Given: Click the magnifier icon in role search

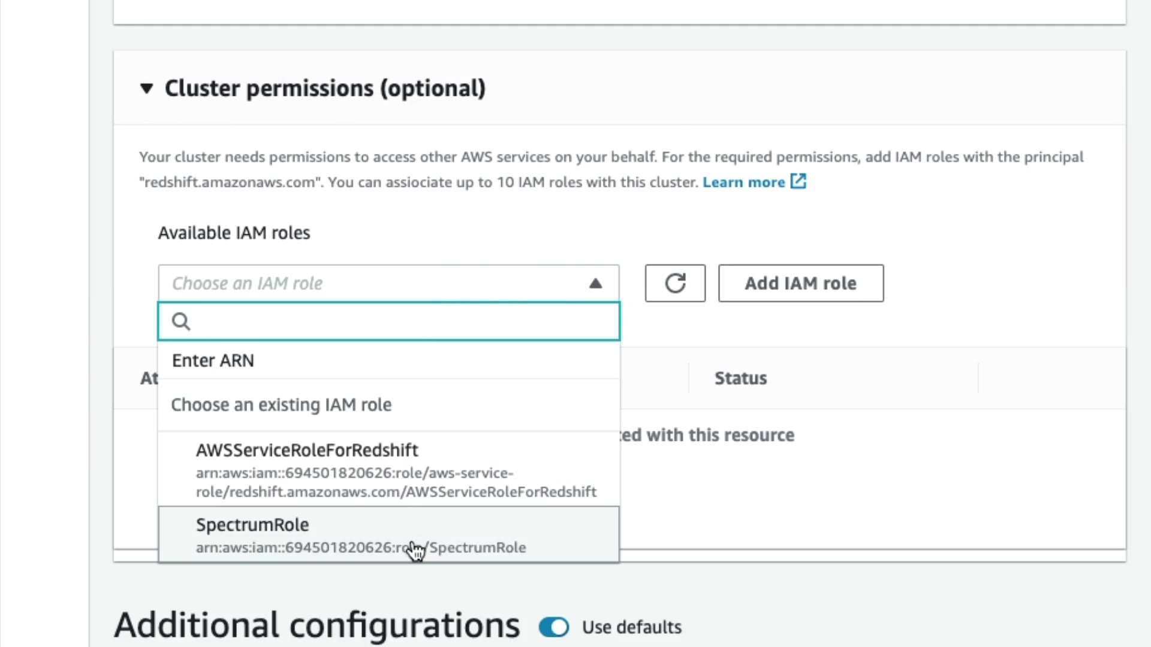Looking at the screenshot, I should [181, 322].
